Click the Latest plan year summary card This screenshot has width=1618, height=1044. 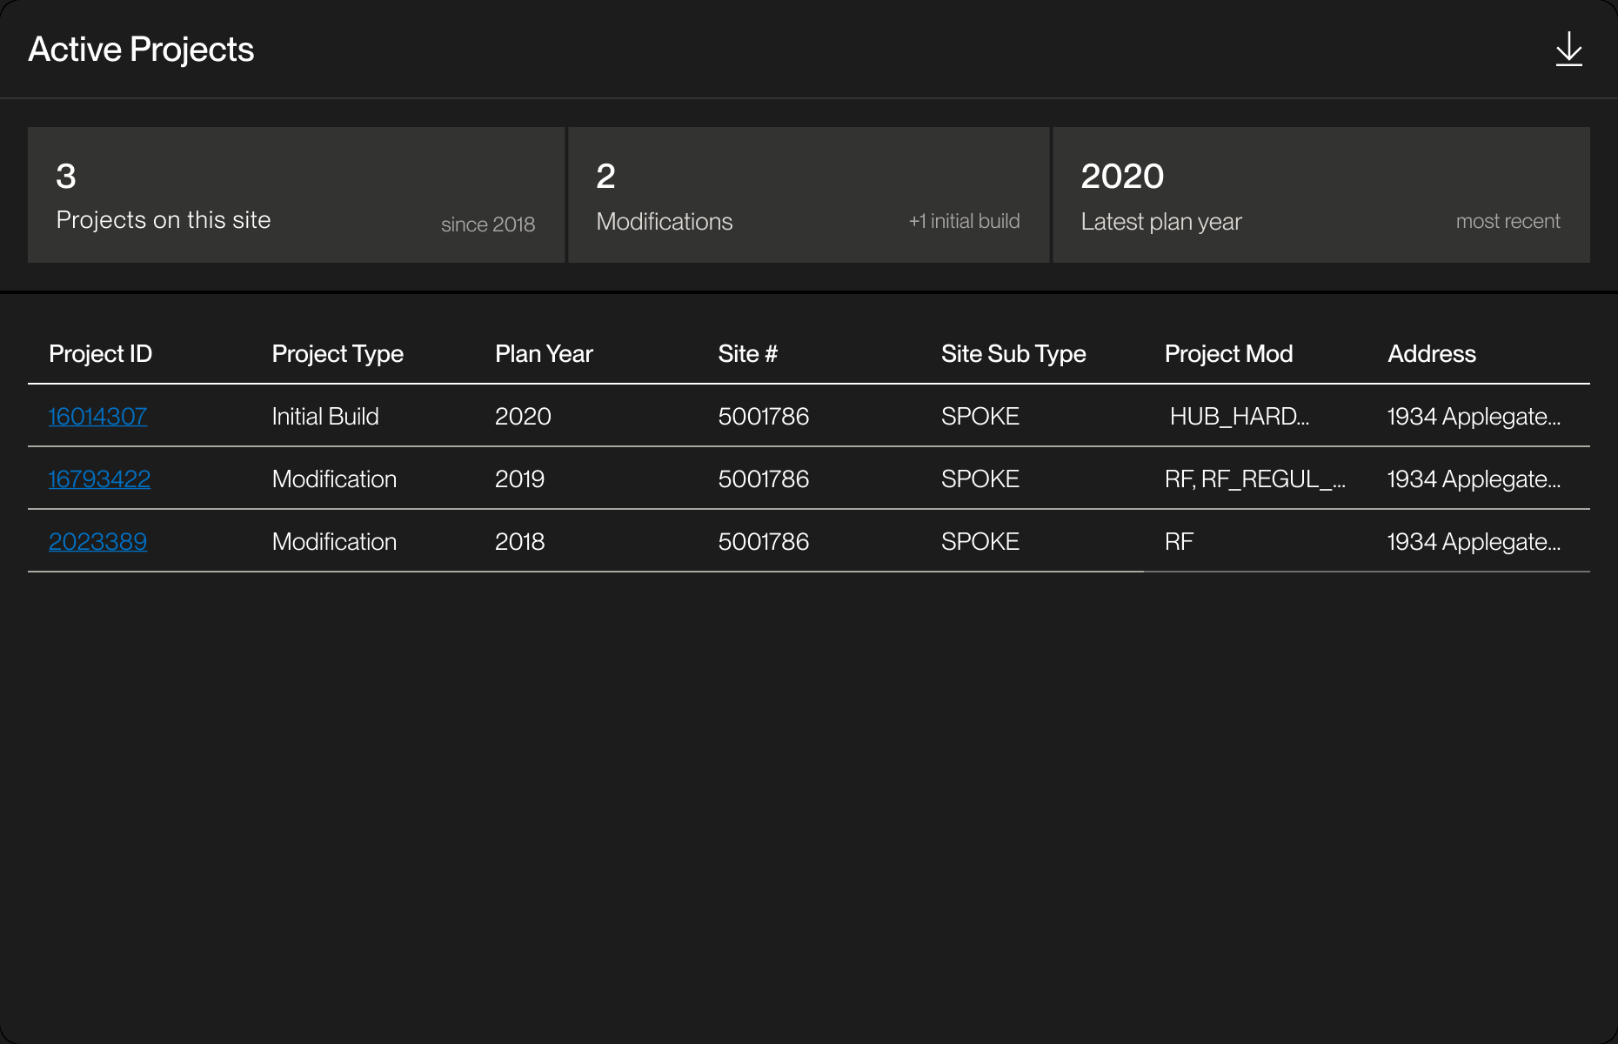click(1321, 195)
